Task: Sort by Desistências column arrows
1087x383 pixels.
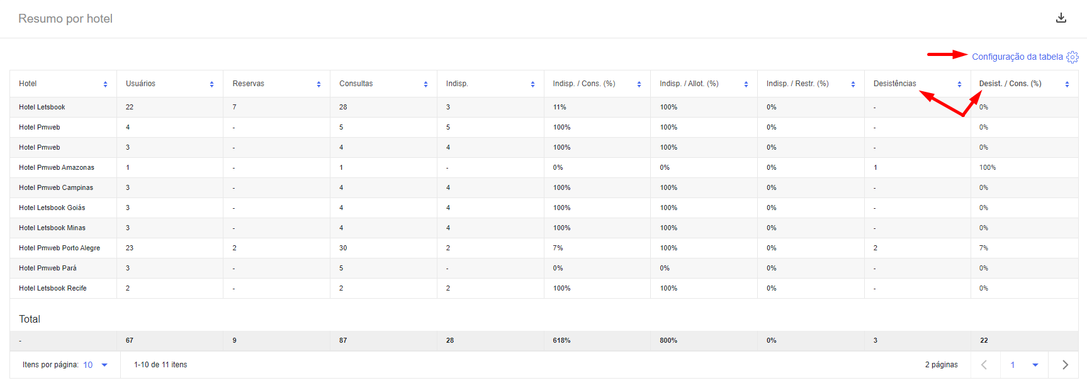Action: 959,84
